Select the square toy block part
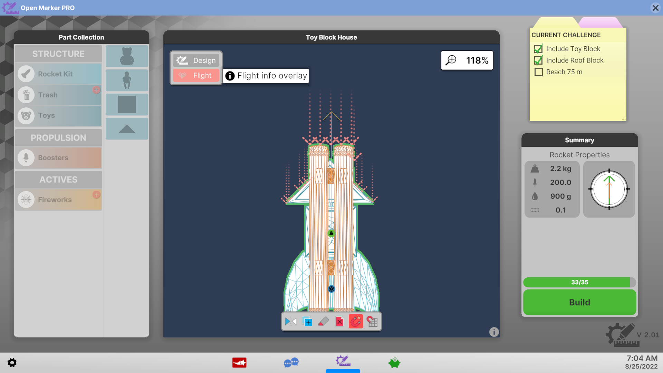663x373 pixels. (127, 104)
